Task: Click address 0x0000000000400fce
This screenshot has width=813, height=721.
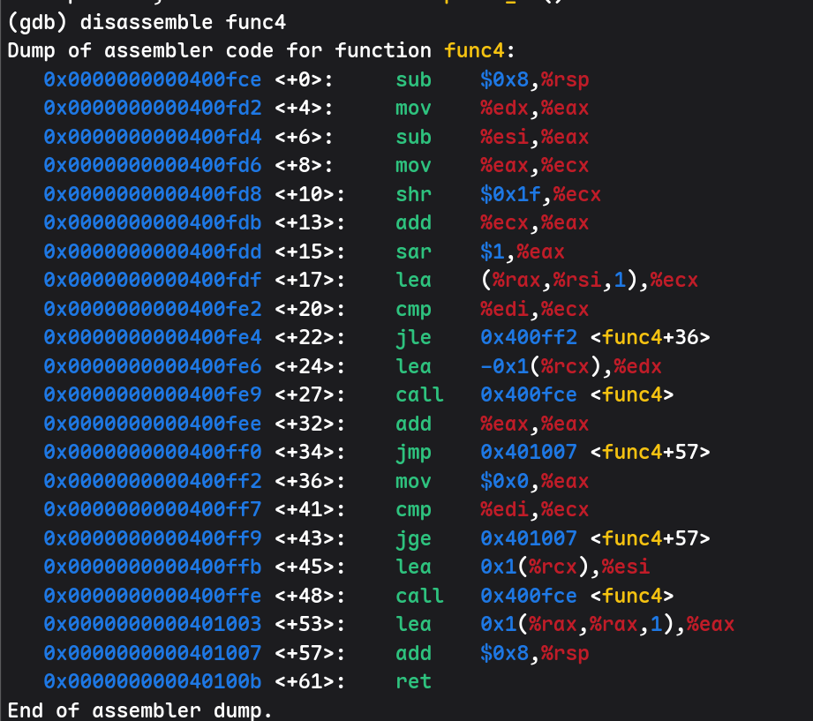Action: pos(153,79)
